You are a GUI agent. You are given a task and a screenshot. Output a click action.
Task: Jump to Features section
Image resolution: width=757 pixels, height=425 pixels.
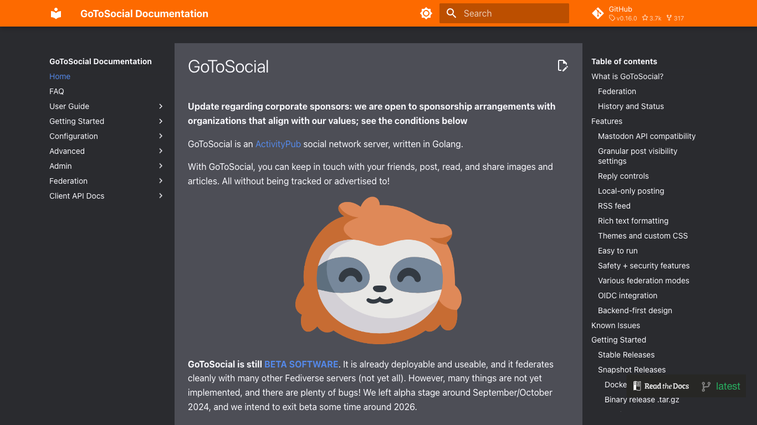pos(607,121)
